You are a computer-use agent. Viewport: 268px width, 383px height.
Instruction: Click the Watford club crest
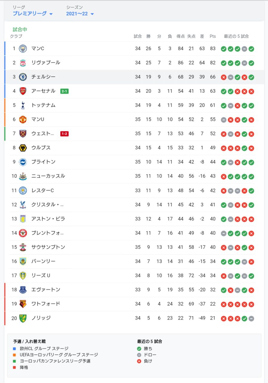pyautogui.click(x=23, y=304)
